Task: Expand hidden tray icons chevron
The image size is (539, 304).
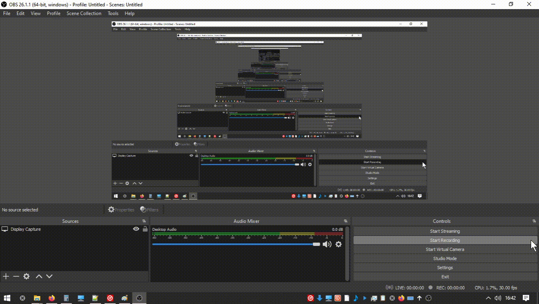Action: coord(488,298)
